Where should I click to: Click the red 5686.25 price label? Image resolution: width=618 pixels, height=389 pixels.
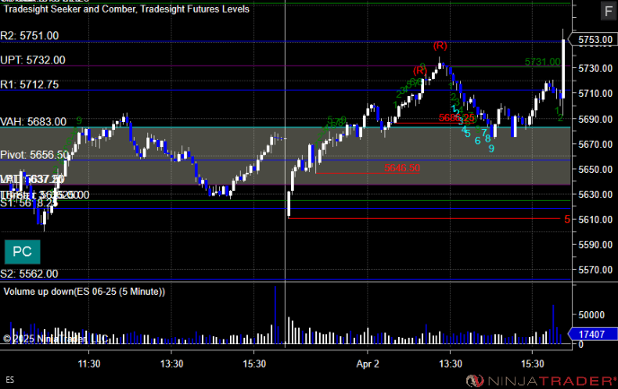[x=456, y=117]
